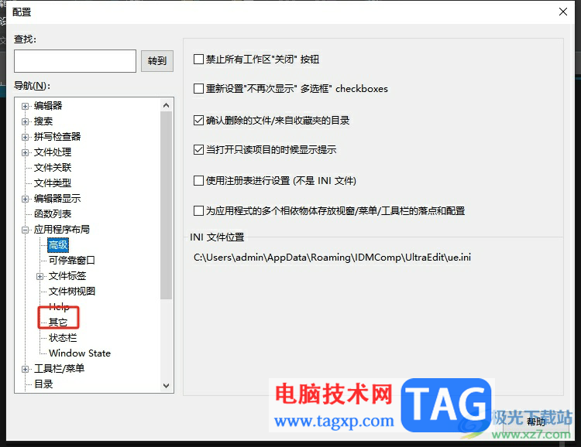Select 函数列表 in navigation tree

(53, 214)
